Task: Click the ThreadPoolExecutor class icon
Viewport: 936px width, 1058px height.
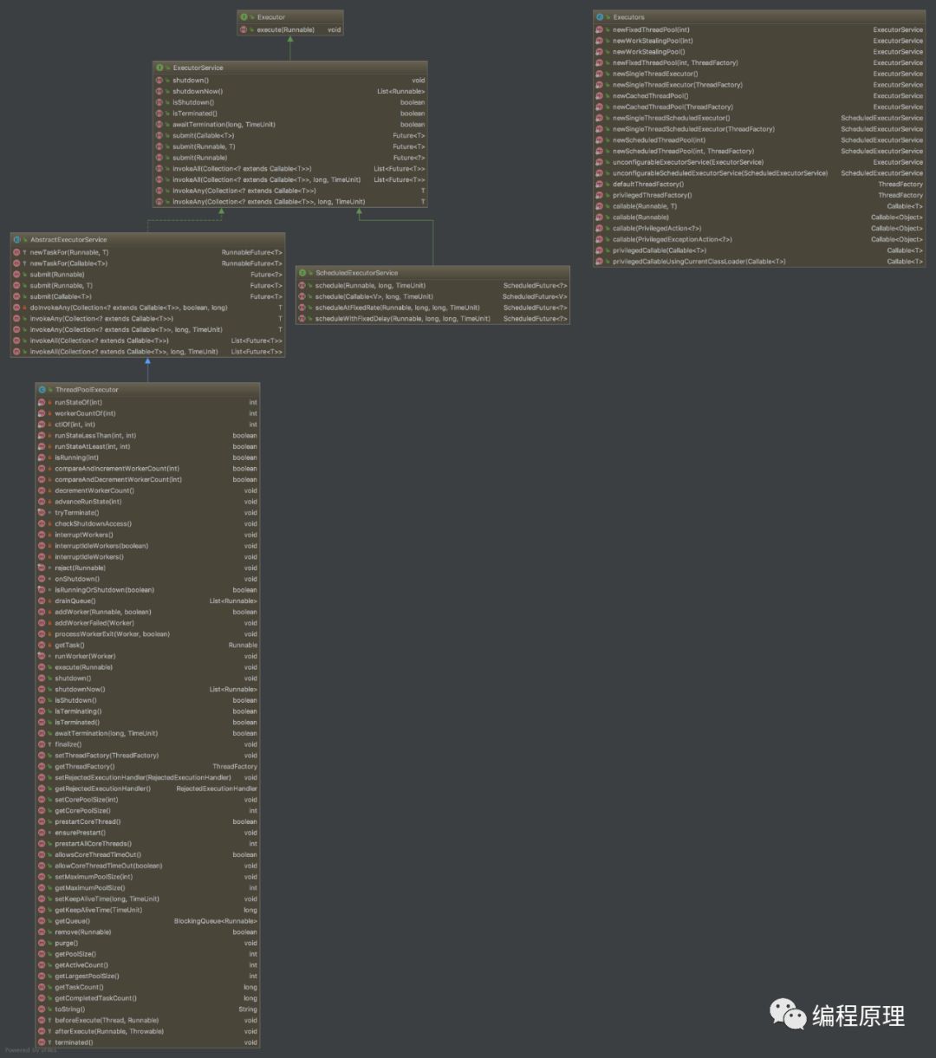Action: (42, 390)
